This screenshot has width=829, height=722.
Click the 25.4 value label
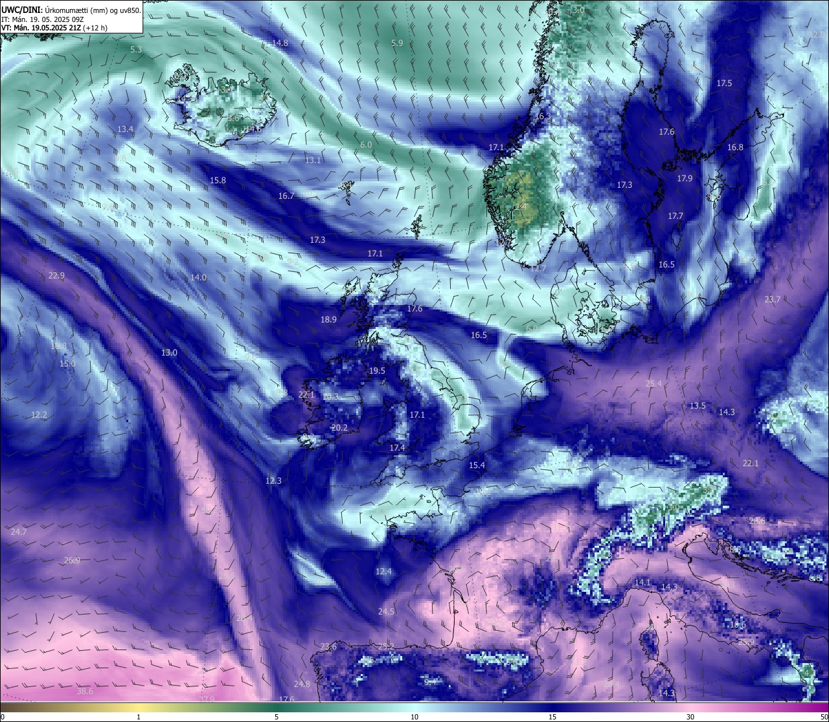[x=654, y=383]
